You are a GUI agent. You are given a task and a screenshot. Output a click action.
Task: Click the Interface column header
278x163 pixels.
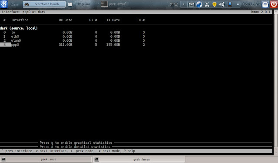(20, 20)
